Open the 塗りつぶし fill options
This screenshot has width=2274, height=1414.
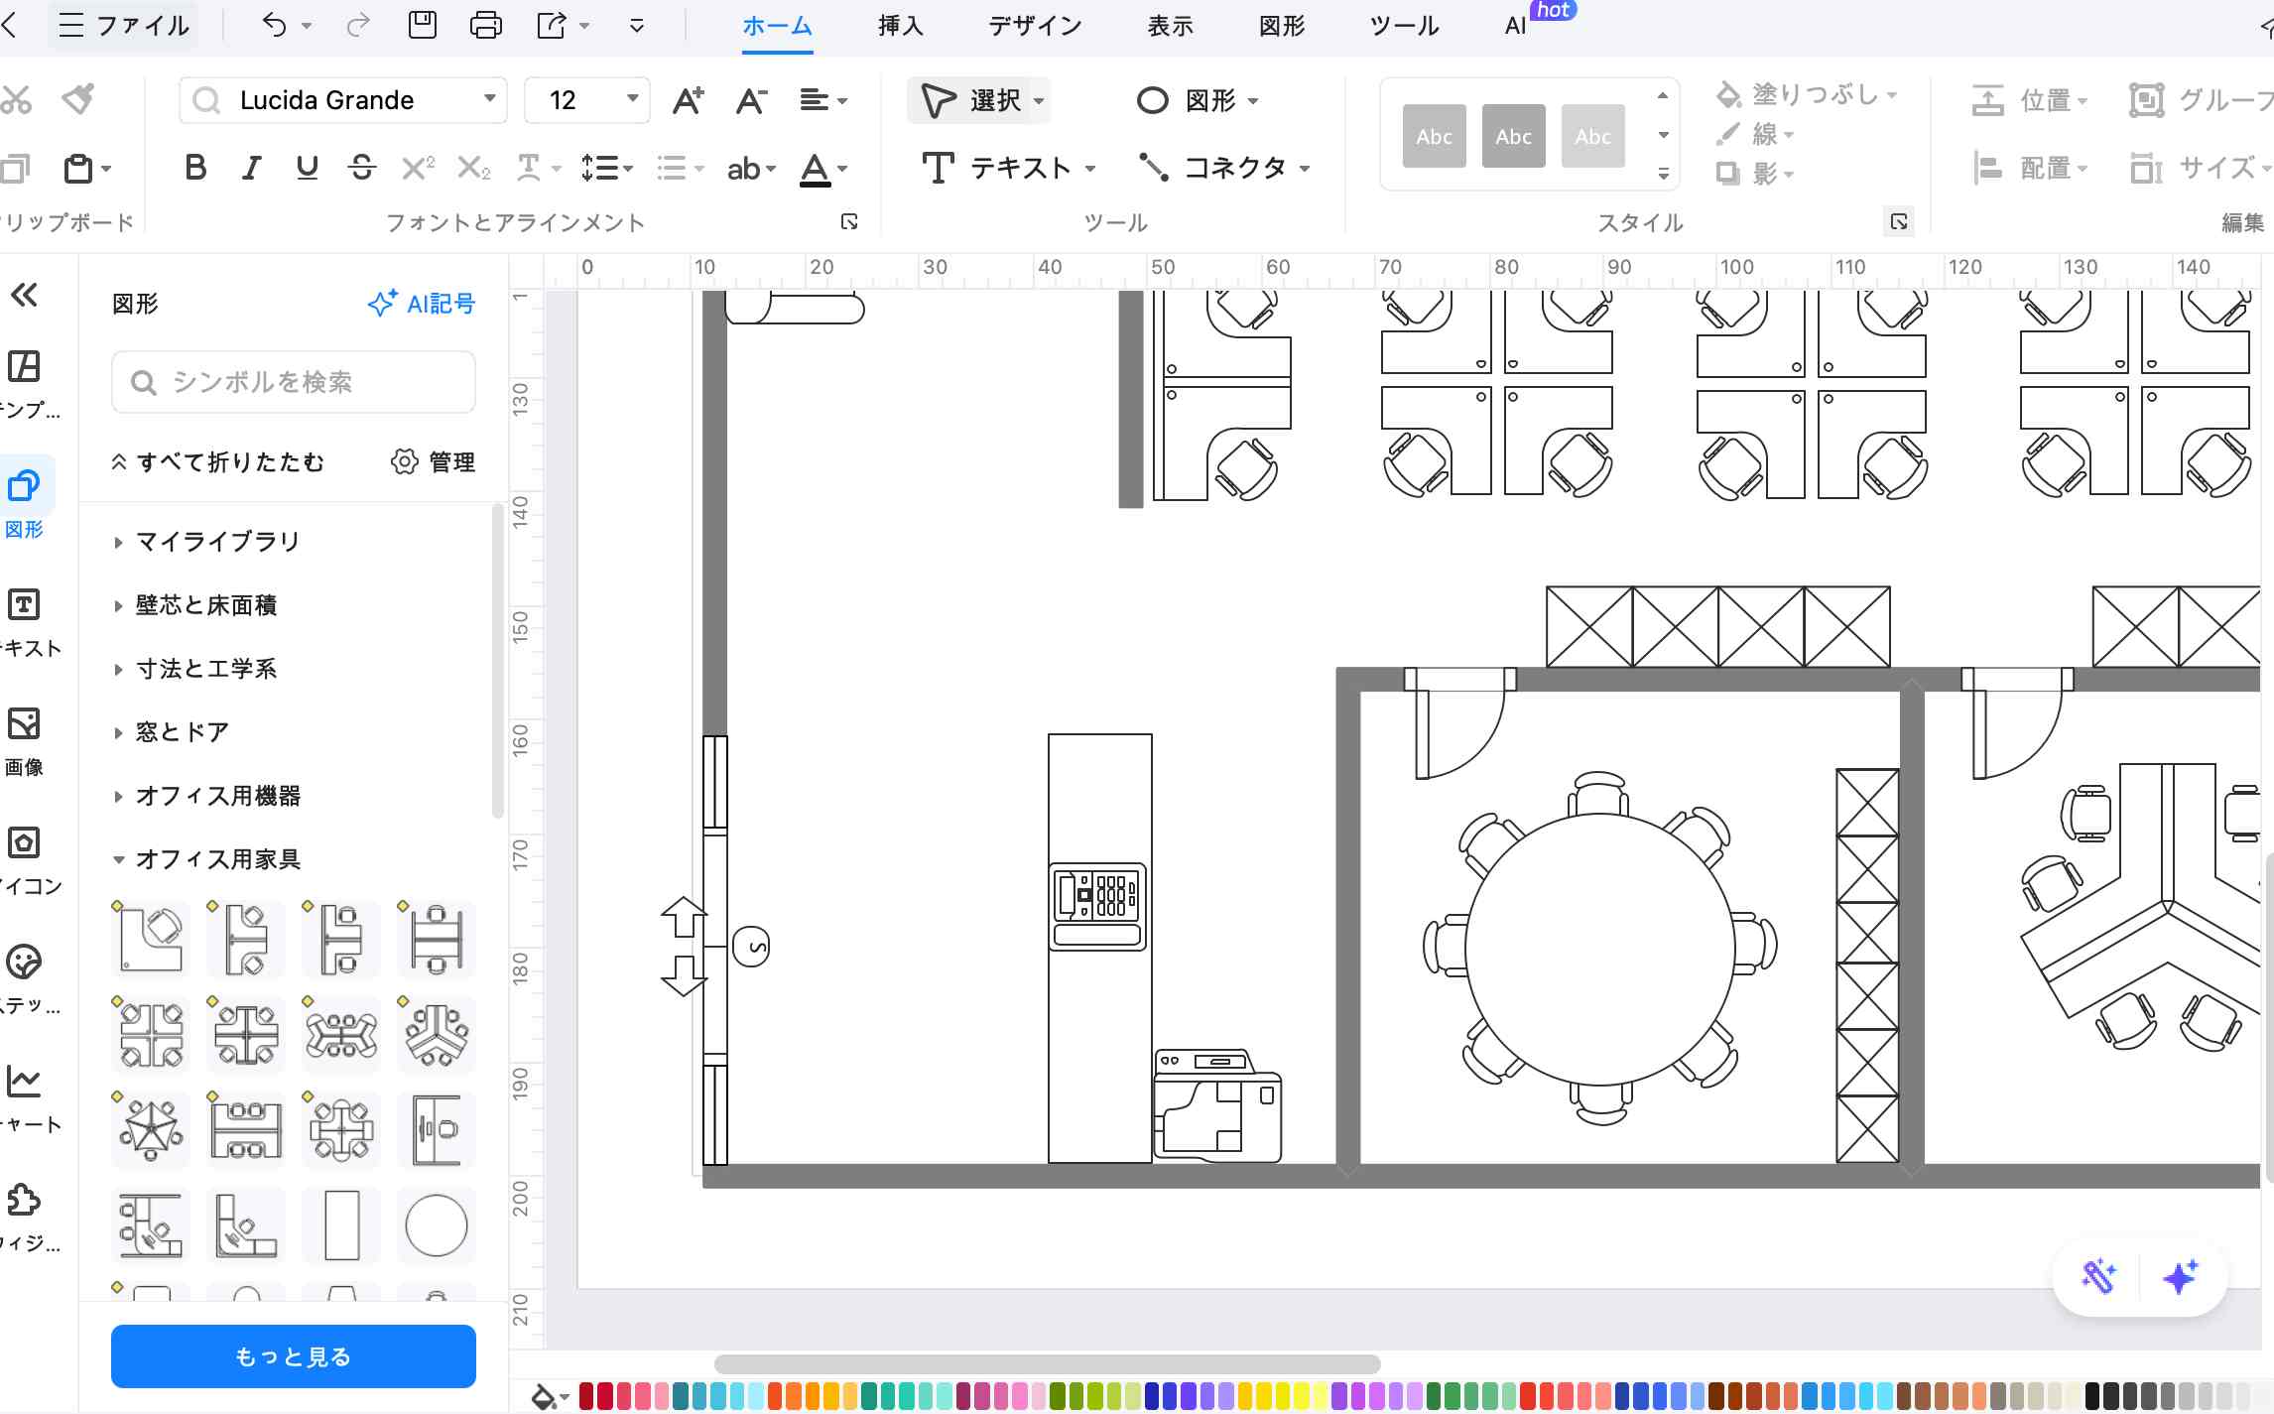pos(1806,94)
